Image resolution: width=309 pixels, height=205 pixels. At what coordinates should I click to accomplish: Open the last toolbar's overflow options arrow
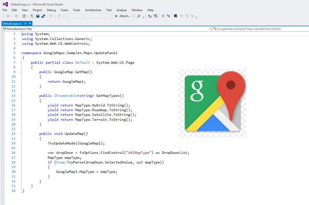(196, 17)
